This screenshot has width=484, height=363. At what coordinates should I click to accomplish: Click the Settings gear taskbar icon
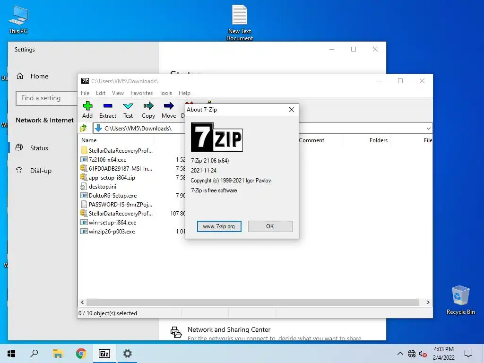tap(128, 354)
